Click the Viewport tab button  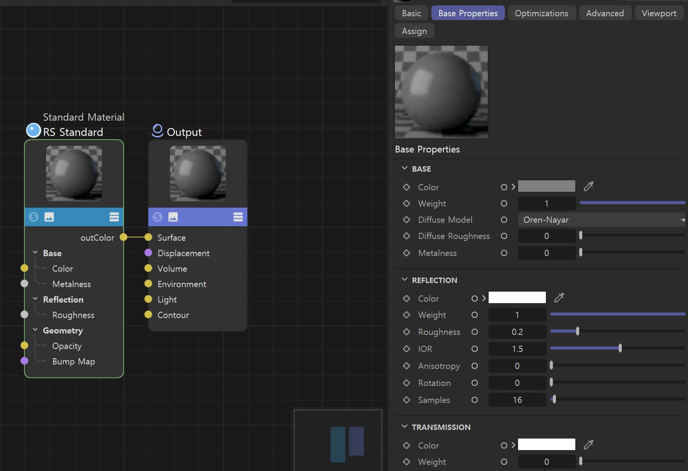(659, 13)
